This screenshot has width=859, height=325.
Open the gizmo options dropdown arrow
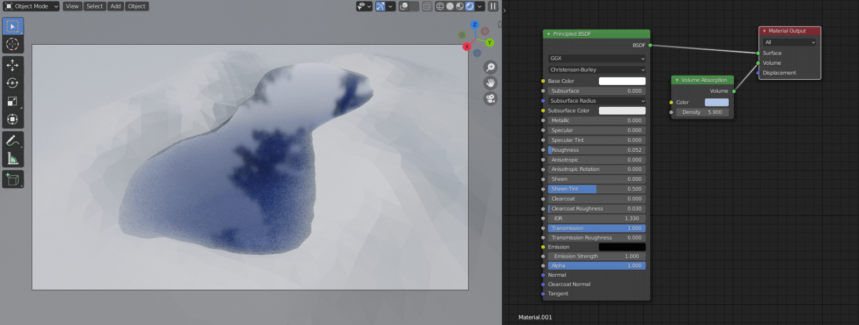(x=391, y=6)
